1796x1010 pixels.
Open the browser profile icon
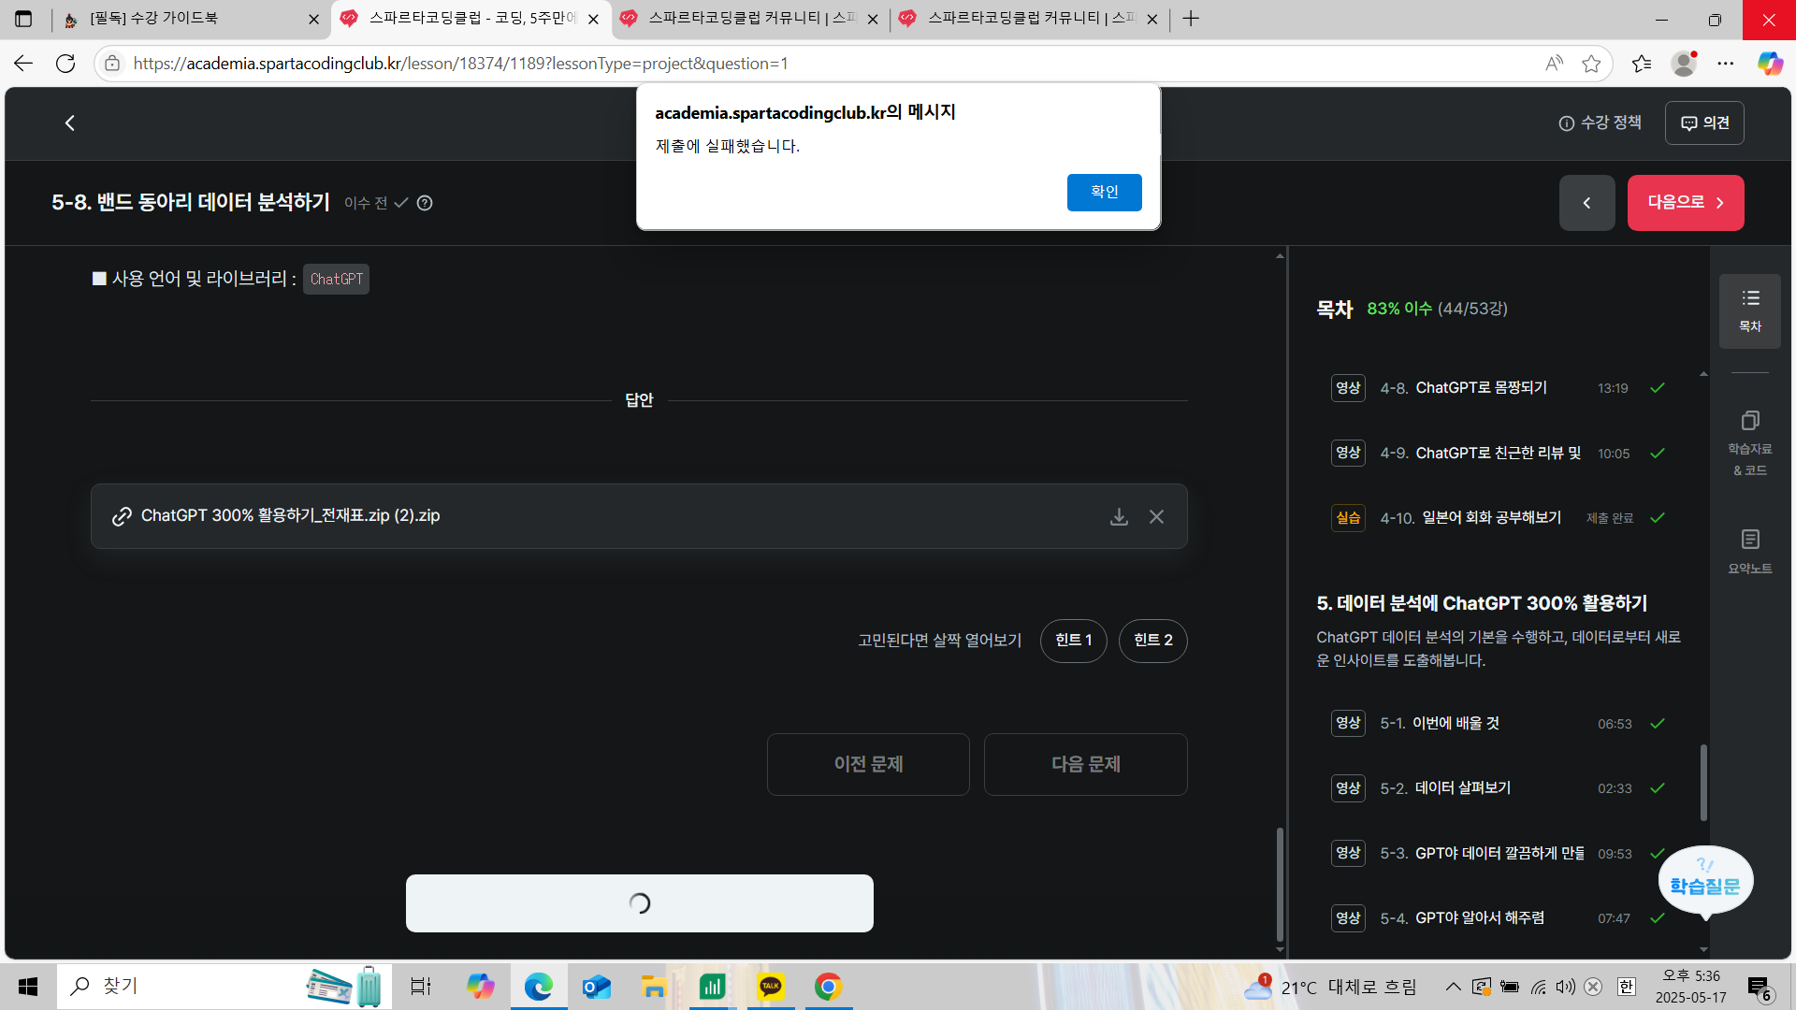click(x=1684, y=63)
